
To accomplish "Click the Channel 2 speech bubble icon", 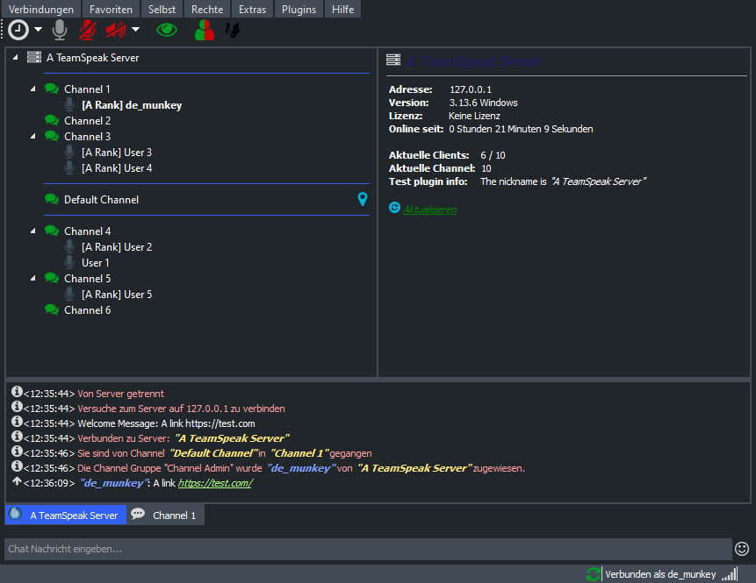I will 52,120.
